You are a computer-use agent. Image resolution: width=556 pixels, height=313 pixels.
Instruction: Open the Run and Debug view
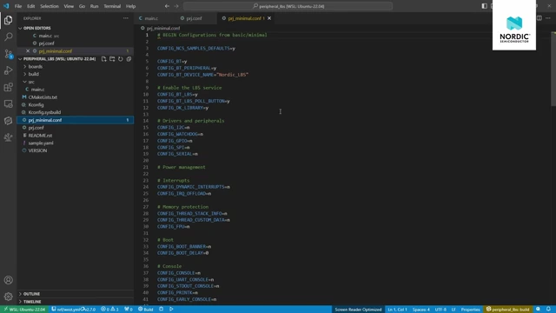[x=8, y=70]
